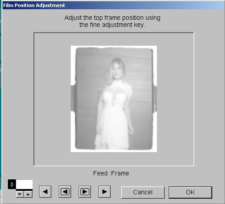Click the plain left arrow fine-adjust button
Viewport: 225px width, 204px height.
click(x=45, y=192)
